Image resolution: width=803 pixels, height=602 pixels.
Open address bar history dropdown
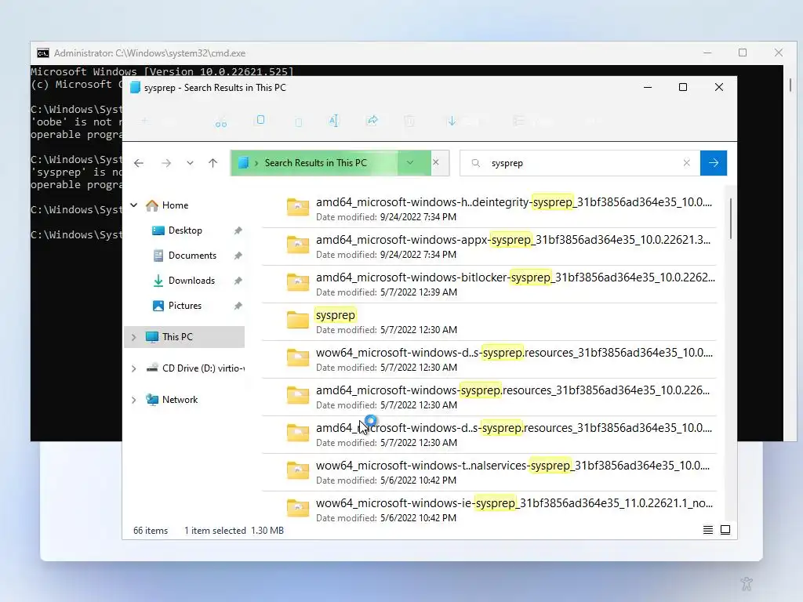pos(410,163)
